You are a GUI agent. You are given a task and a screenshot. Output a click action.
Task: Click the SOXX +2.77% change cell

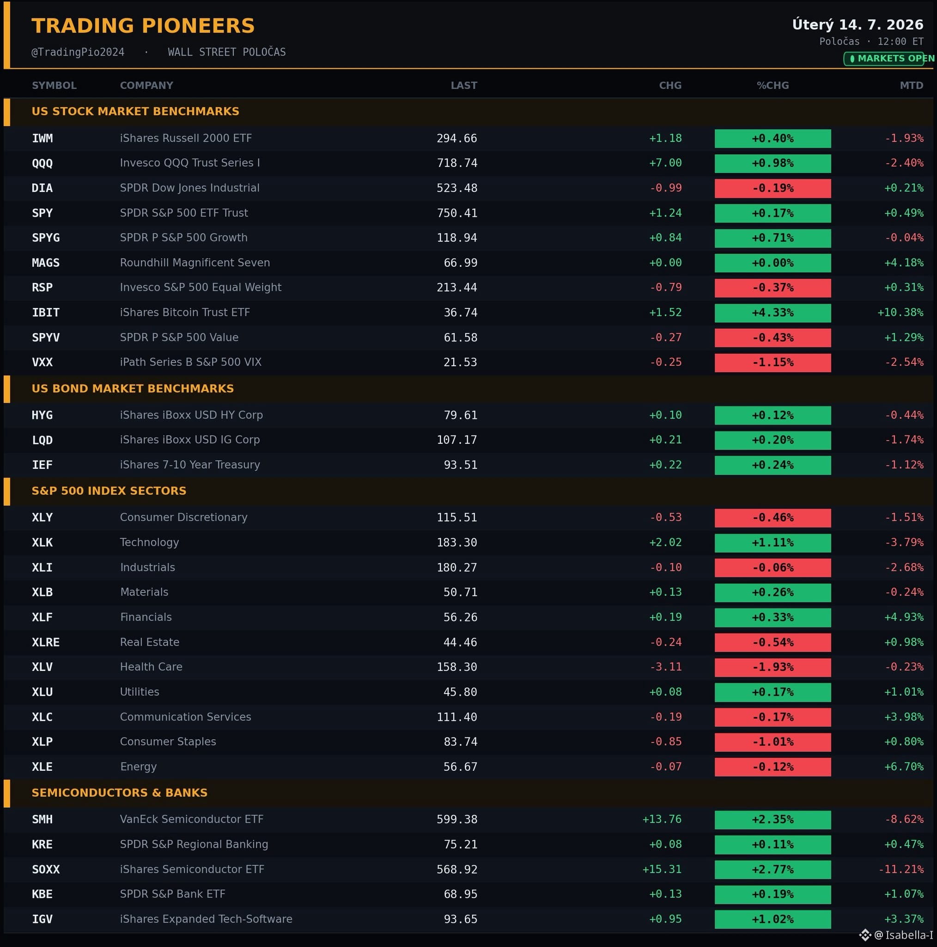773,870
